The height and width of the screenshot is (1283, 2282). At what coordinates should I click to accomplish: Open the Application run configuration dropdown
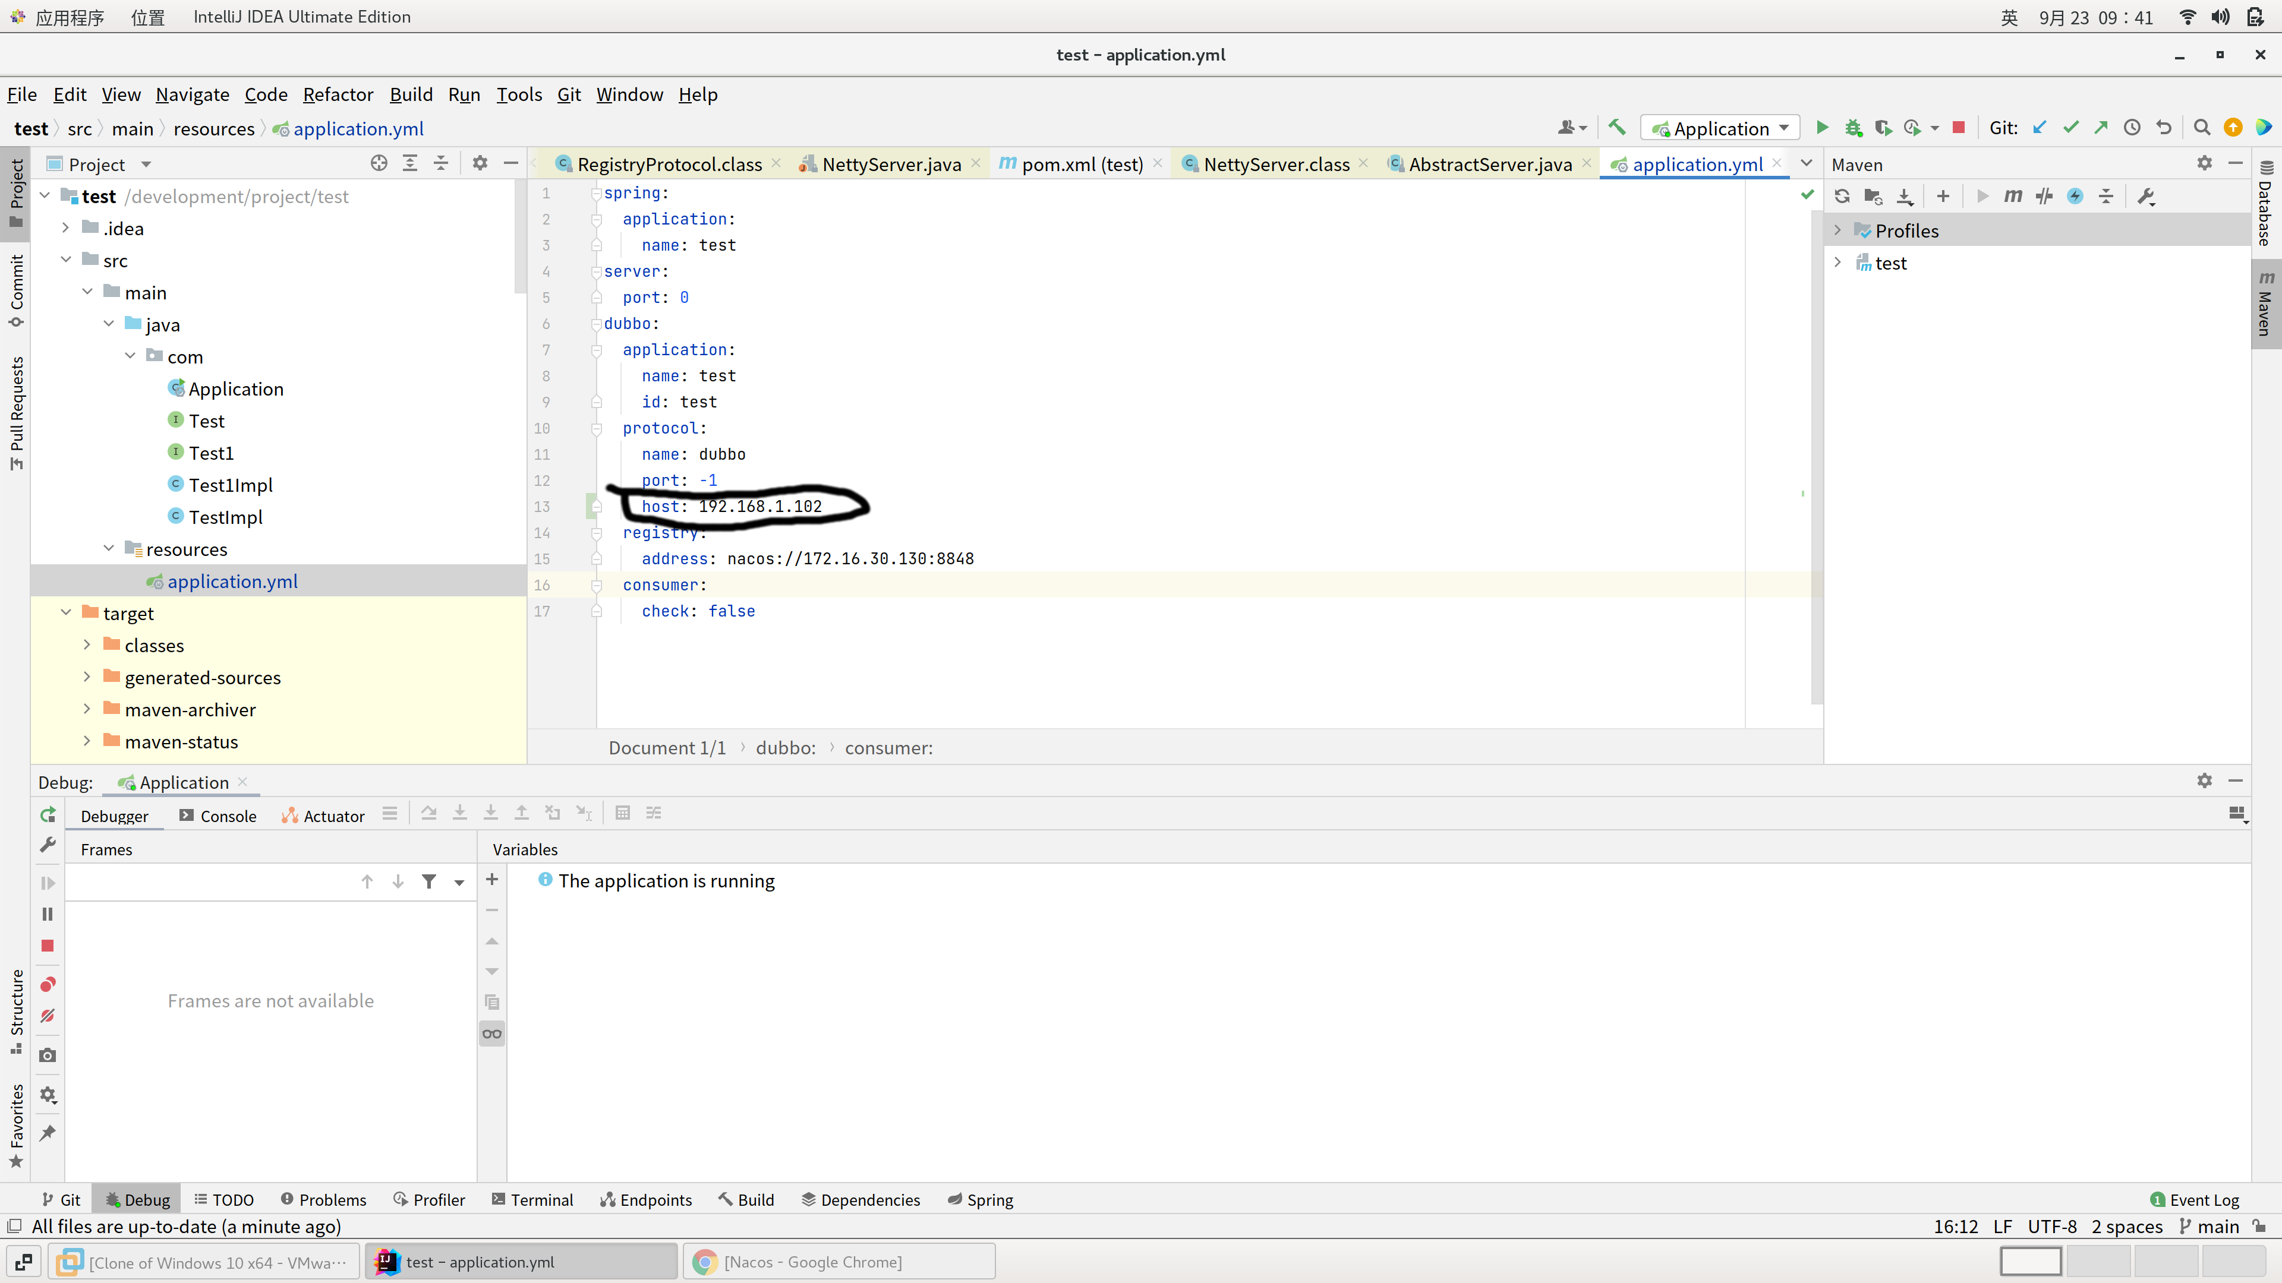click(1720, 128)
